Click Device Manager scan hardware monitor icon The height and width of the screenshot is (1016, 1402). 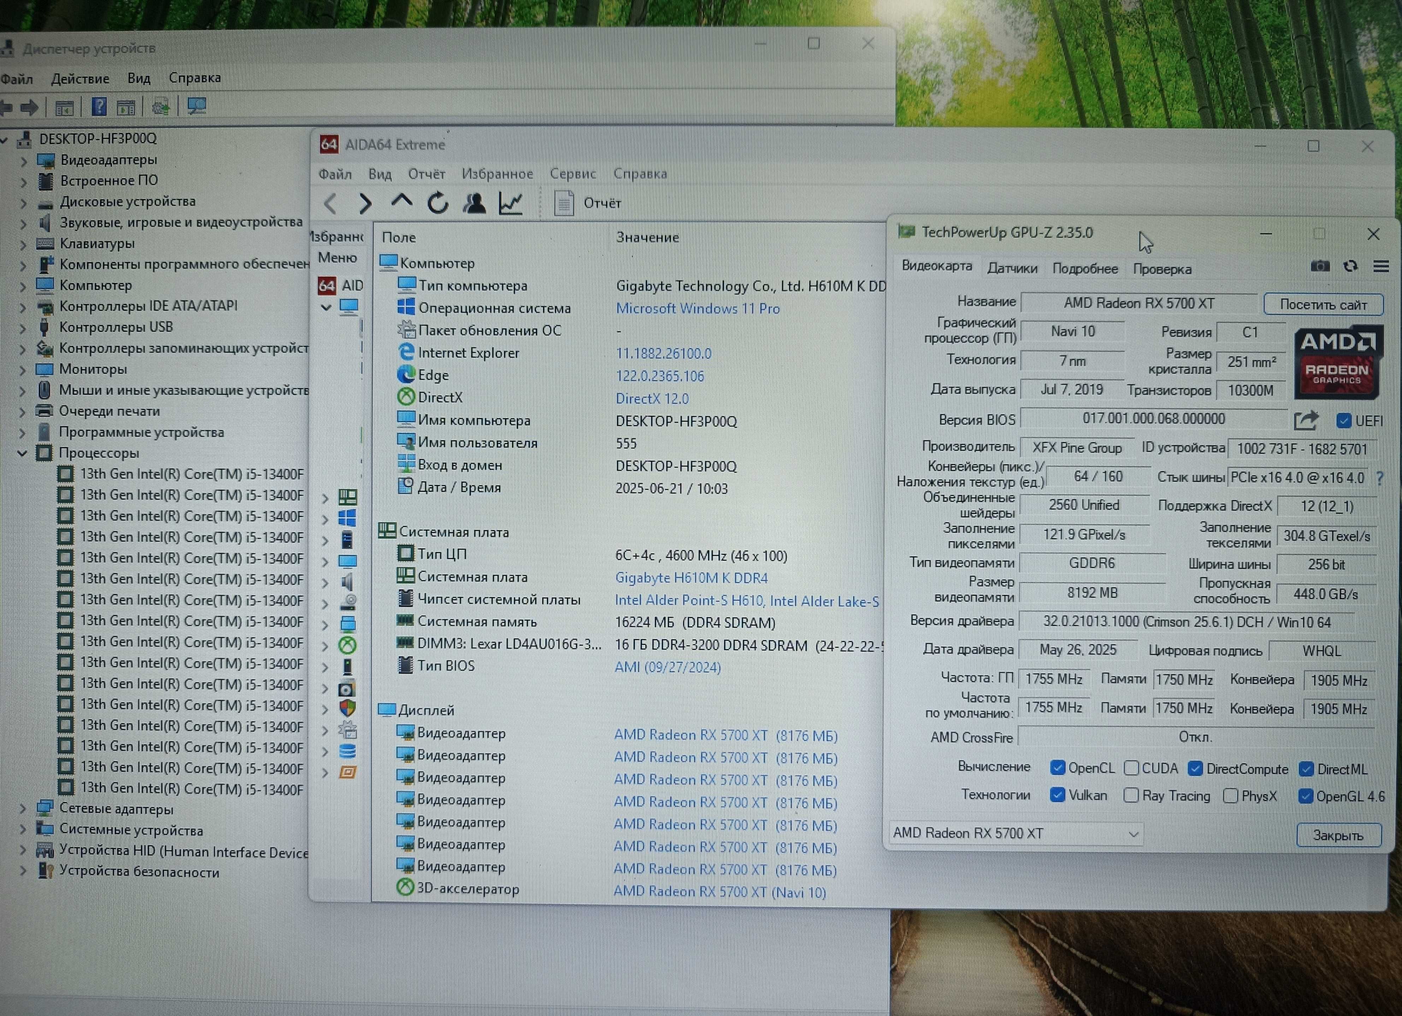tap(196, 106)
